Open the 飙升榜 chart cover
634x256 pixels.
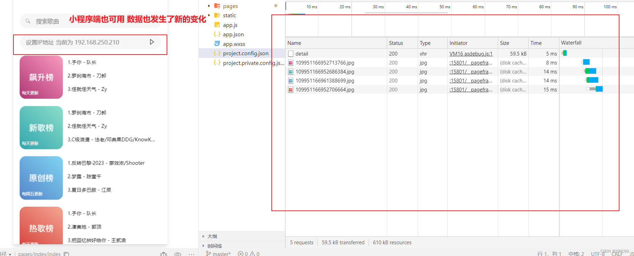click(x=41, y=77)
